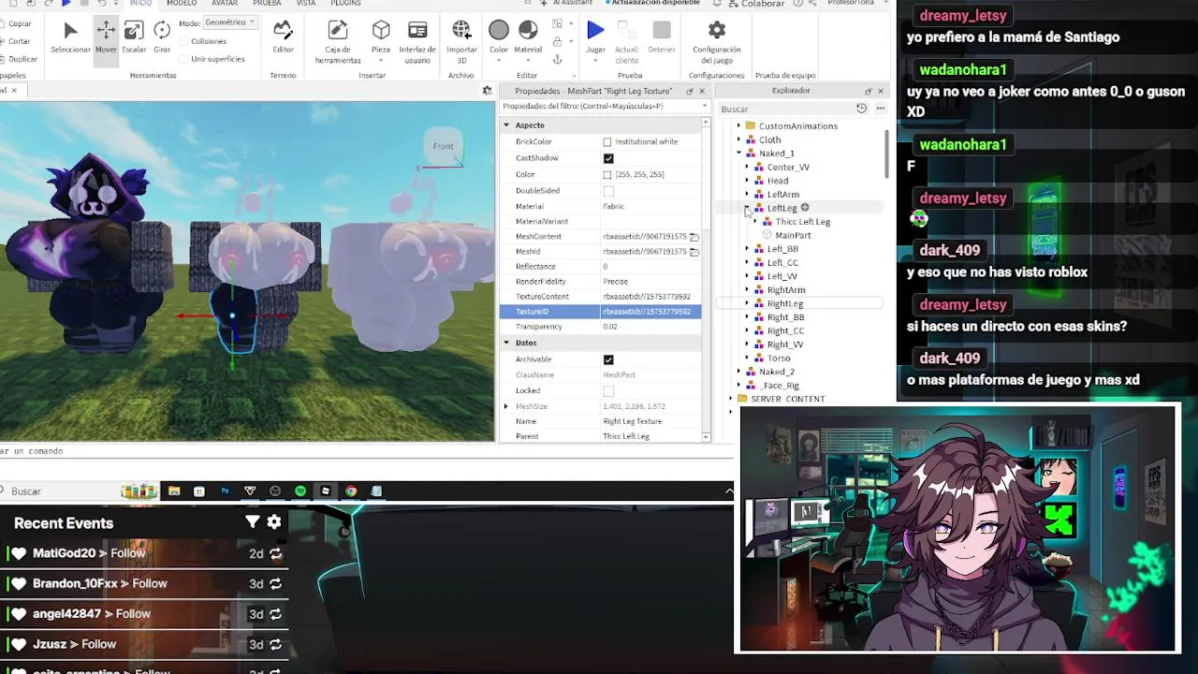The image size is (1198, 674).
Task: Collapse the Datos section
Action: (506, 343)
